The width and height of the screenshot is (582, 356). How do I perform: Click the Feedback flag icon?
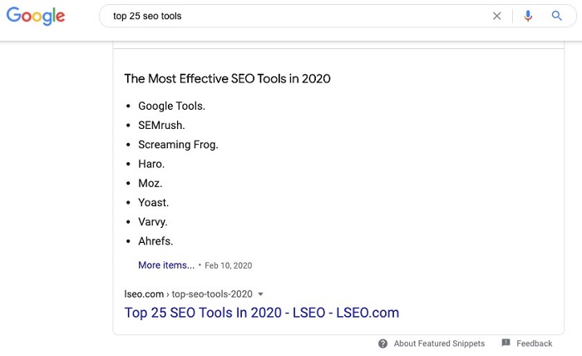(506, 343)
